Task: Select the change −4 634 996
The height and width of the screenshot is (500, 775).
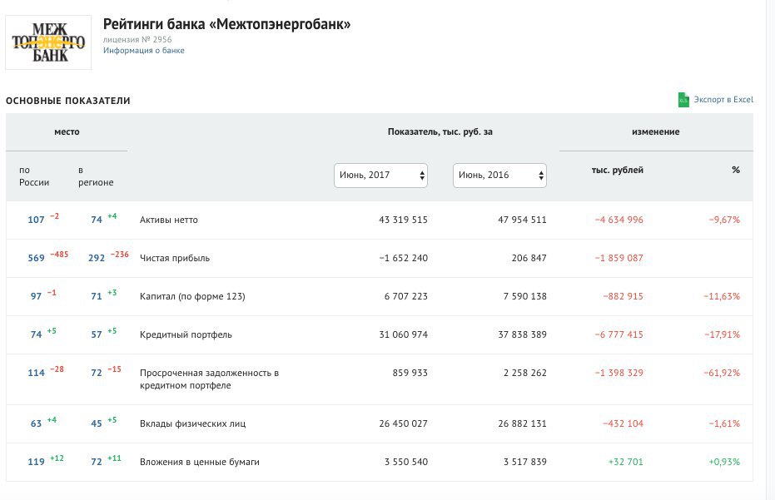Action: tap(619, 220)
